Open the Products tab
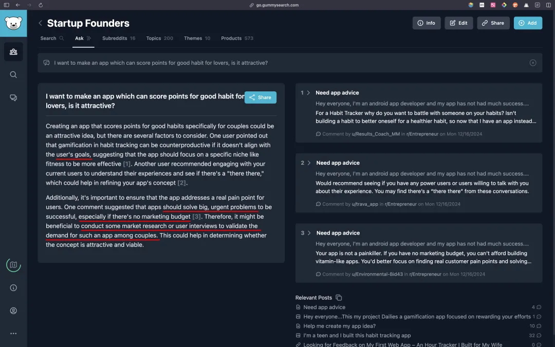The width and height of the screenshot is (555, 347). point(237,38)
